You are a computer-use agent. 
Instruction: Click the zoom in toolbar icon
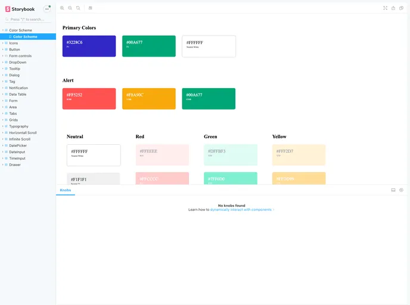click(62, 8)
